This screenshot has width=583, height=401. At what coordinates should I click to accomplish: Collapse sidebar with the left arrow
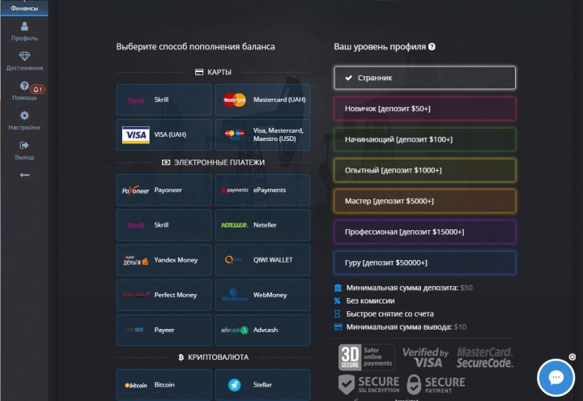[x=24, y=174]
